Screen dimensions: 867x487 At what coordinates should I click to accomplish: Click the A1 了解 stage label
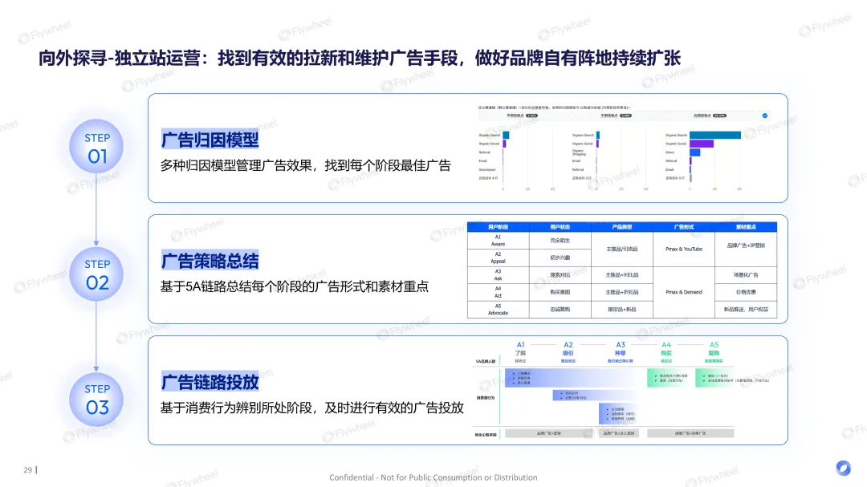pyautogui.click(x=520, y=349)
